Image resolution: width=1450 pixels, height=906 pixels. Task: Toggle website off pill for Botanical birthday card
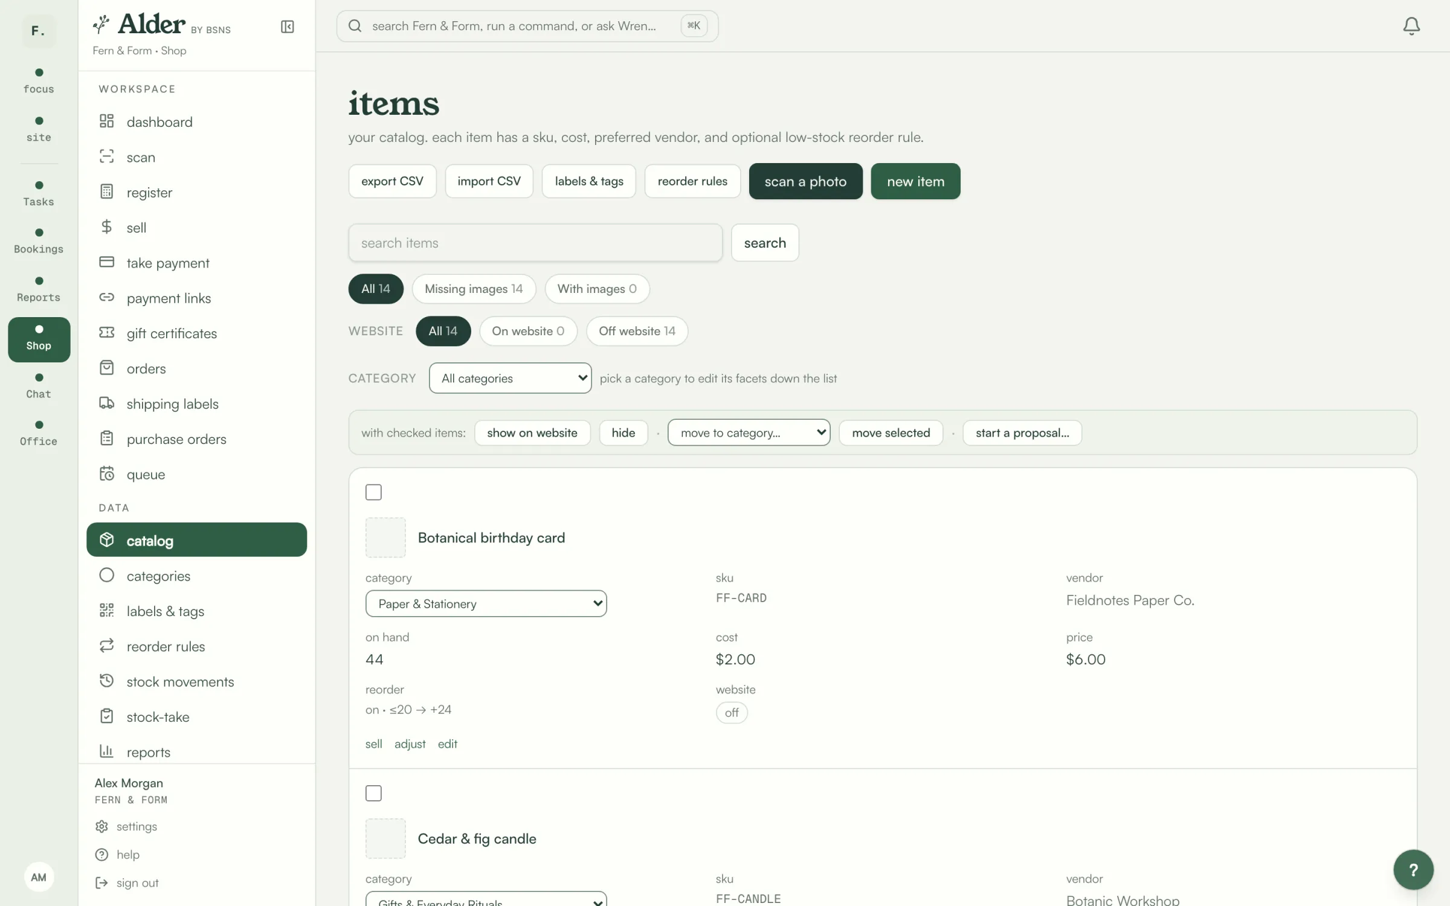[732, 713]
